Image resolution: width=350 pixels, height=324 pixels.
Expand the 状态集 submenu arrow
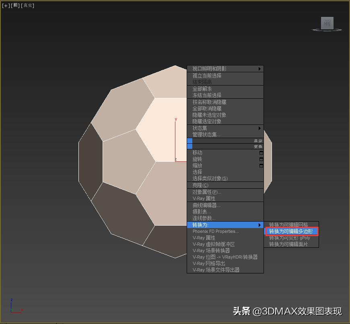pyautogui.click(x=260, y=128)
